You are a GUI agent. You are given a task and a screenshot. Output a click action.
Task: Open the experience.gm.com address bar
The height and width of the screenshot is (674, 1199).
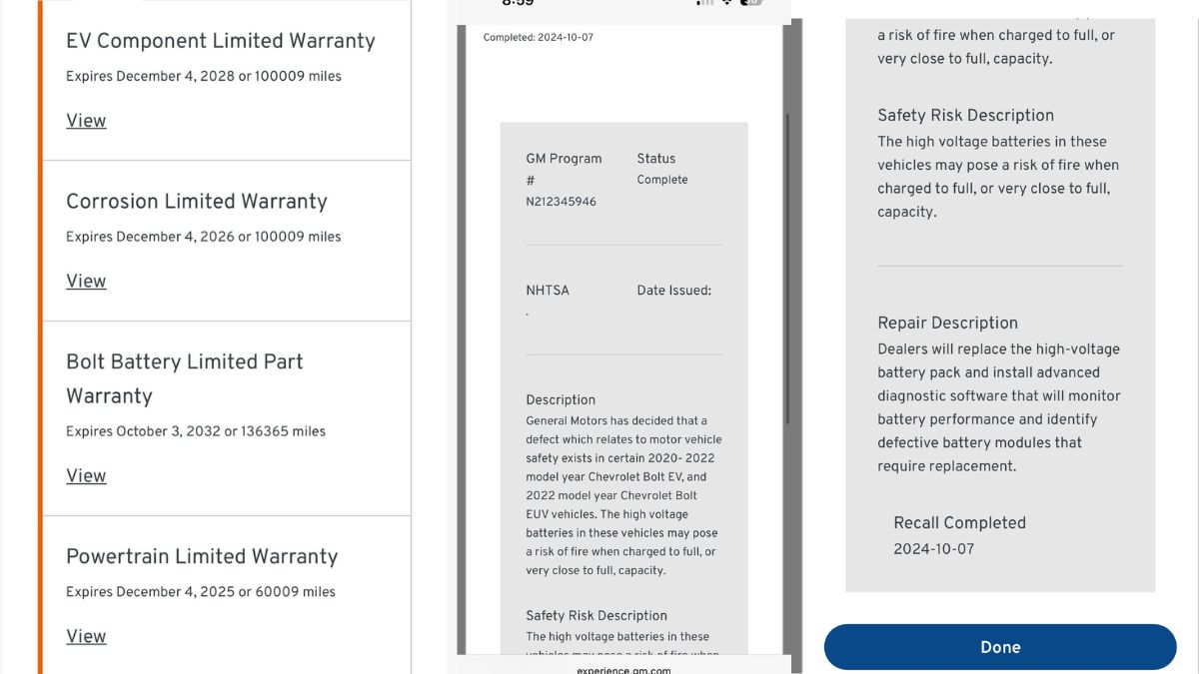click(623, 670)
